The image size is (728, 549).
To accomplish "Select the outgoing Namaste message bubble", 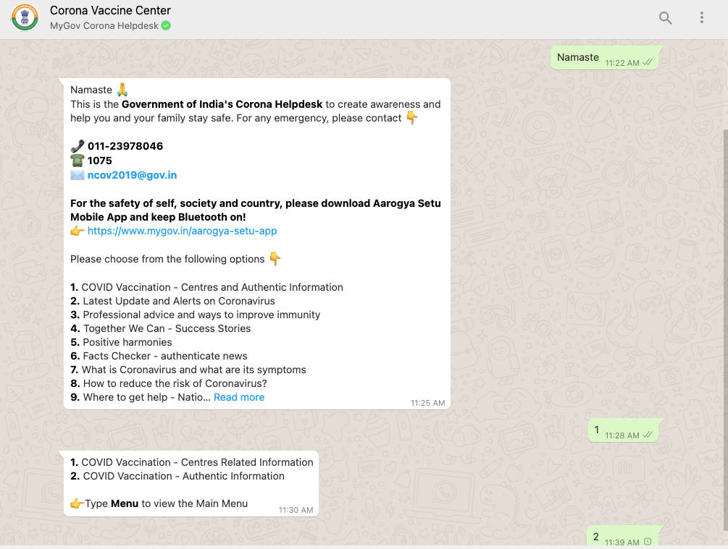I will click(x=577, y=56).
